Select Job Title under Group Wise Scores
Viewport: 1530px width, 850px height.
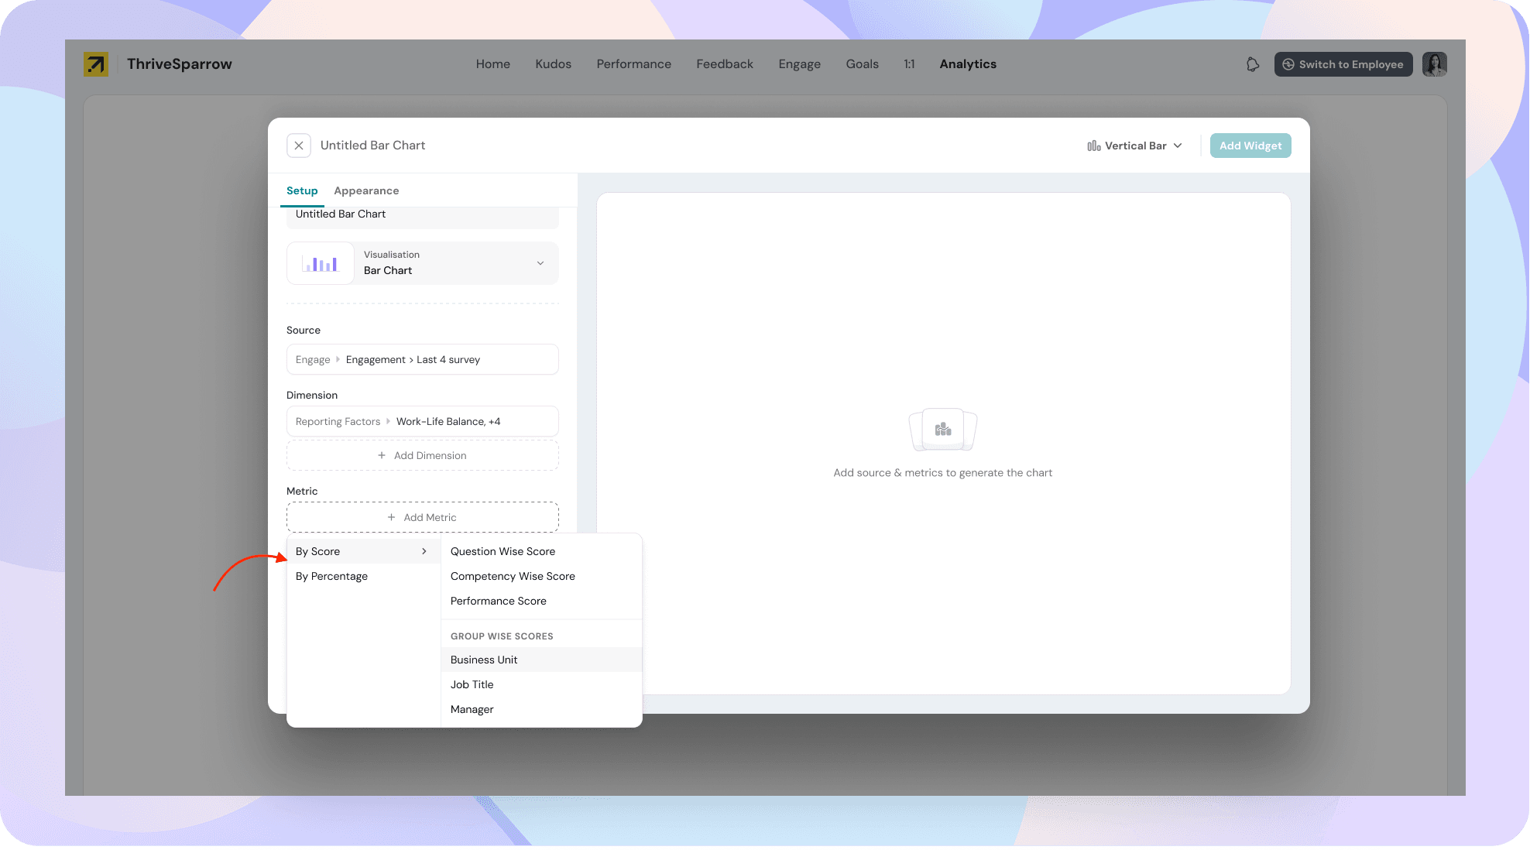tap(541, 684)
